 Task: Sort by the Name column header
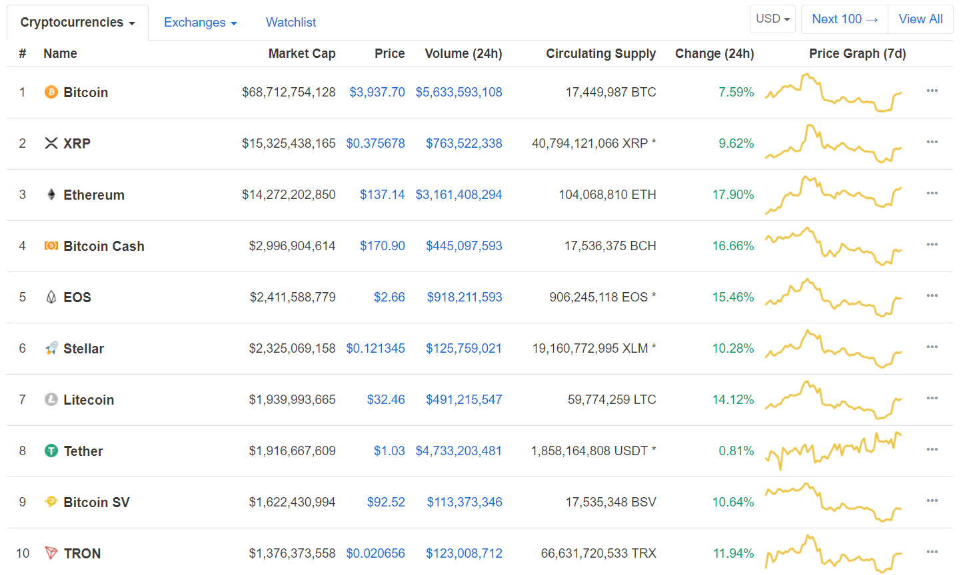tap(60, 54)
